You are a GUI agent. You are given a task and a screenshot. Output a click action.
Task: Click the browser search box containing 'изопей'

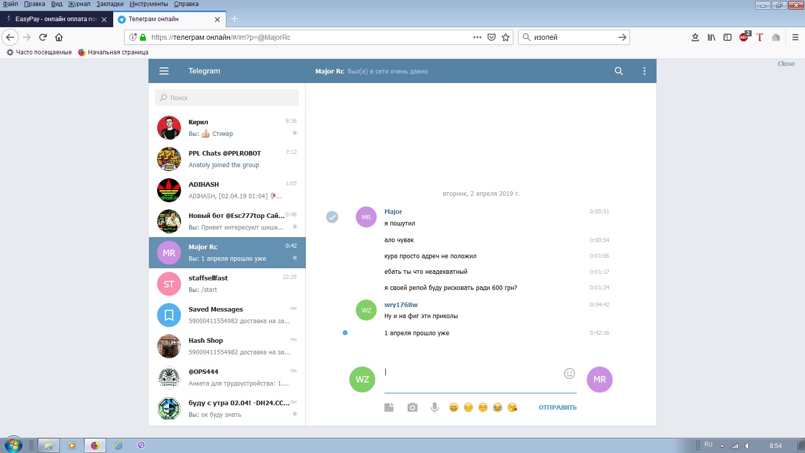574,37
